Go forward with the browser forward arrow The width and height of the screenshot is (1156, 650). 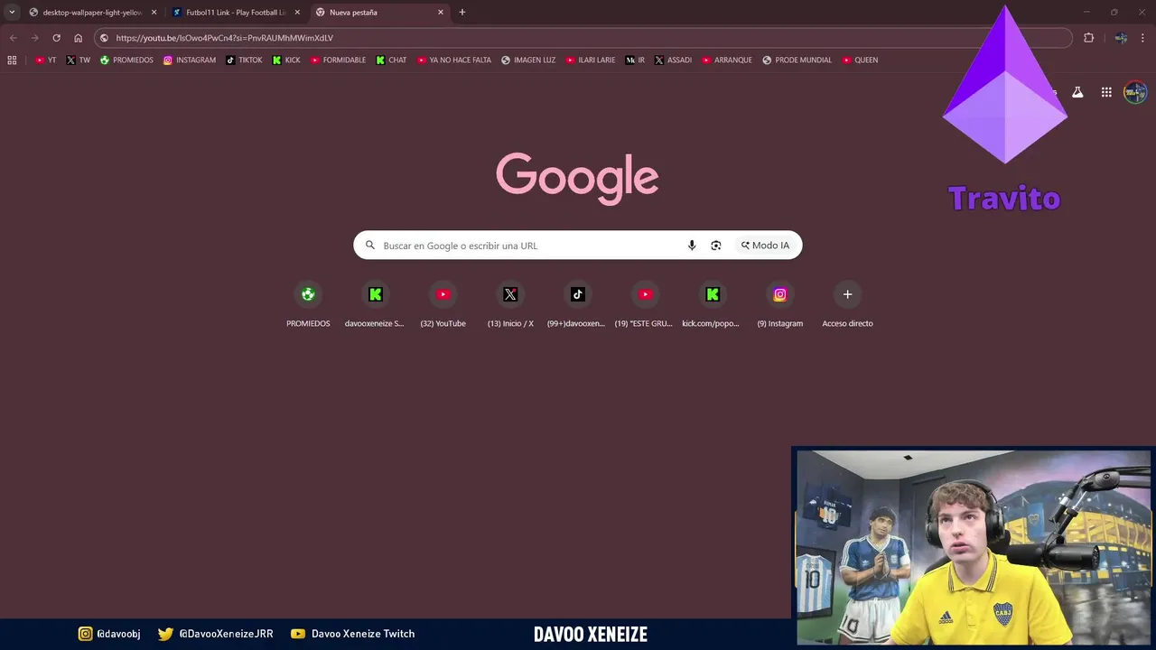tap(34, 38)
